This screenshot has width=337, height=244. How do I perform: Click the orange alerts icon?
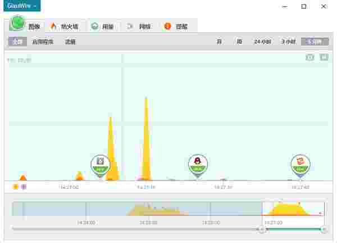point(167,26)
